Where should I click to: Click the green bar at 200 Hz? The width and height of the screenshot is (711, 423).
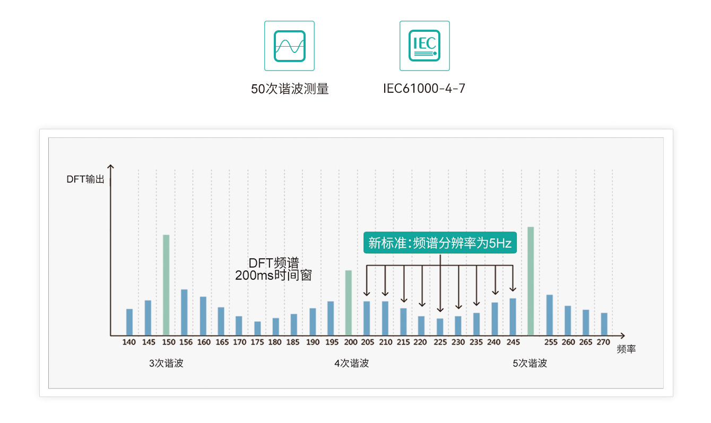pos(349,303)
